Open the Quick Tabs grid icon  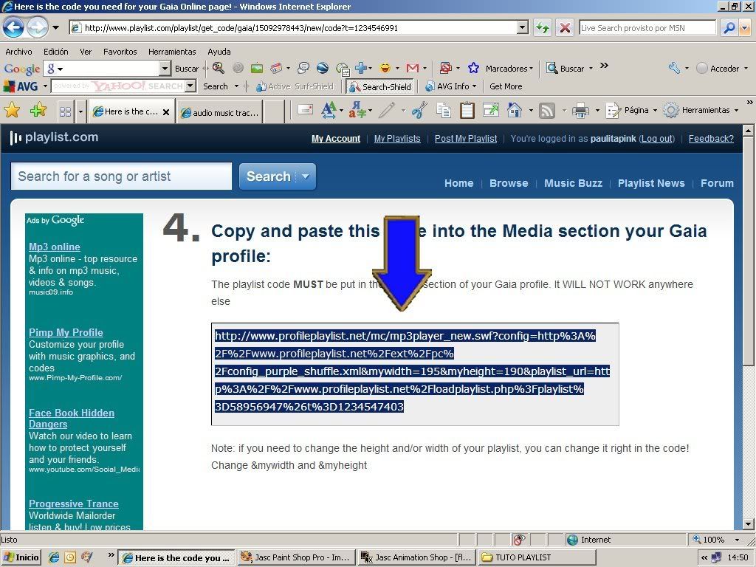(x=65, y=112)
